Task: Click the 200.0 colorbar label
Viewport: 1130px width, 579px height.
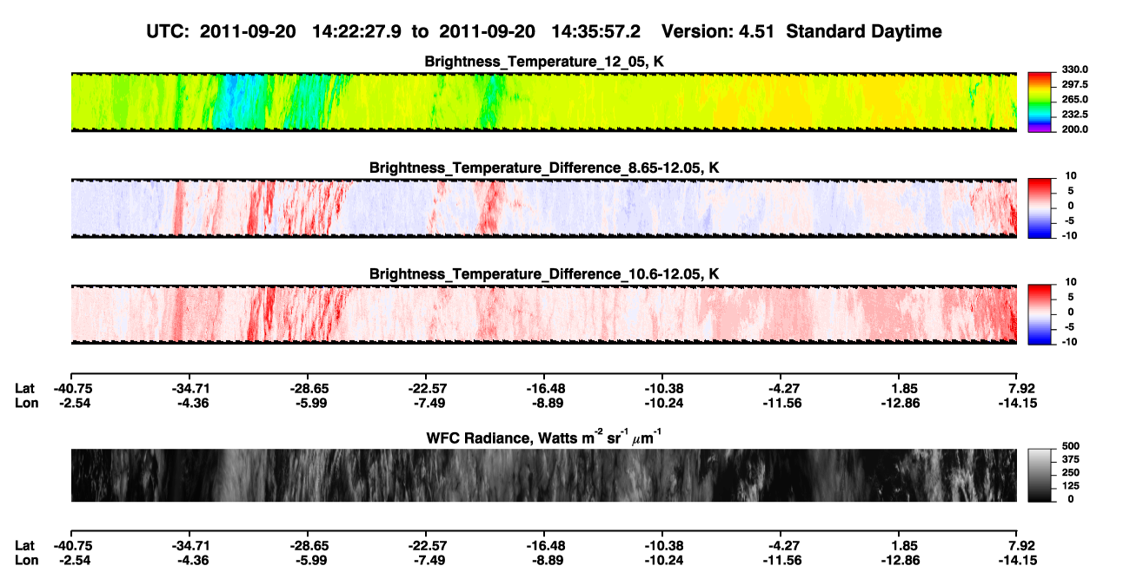Action: point(1074,128)
